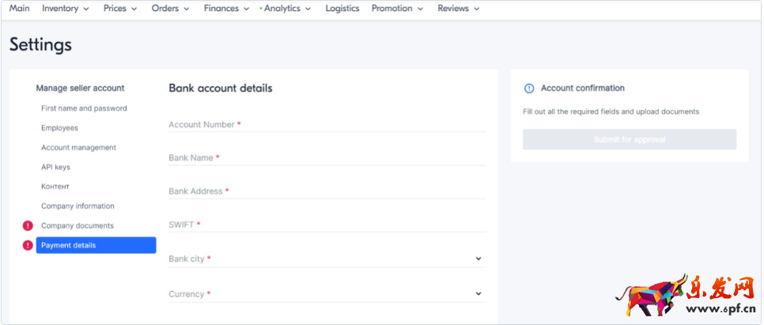The height and width of the screenshot is (325, 764).
Task: Open the Promotion menu
Action: coord(397,9)
